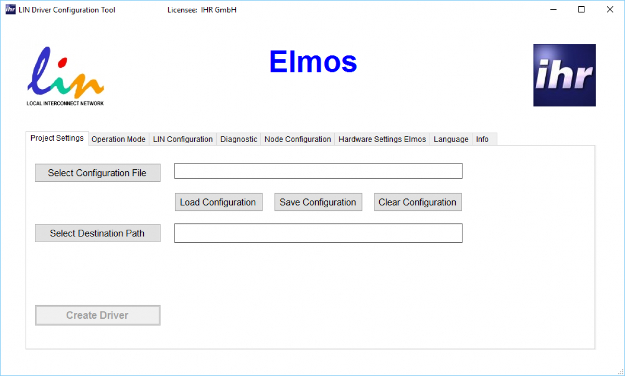Click the Select Destination Path button
The height and width of the screenshot is (376, 625).
(x=97, y=233)
